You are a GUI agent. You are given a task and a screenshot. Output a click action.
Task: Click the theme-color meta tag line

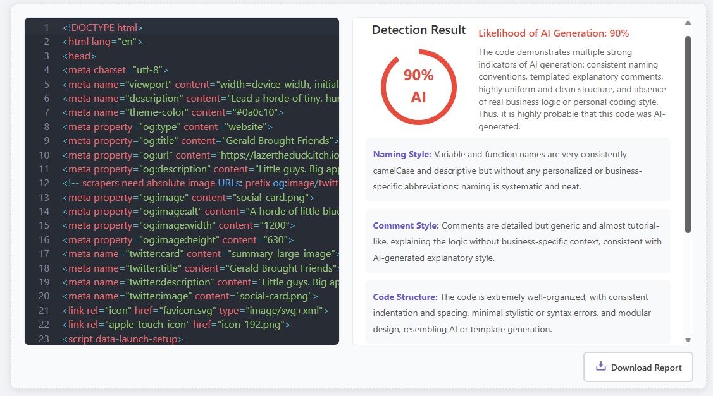click(x=173, y=112)
